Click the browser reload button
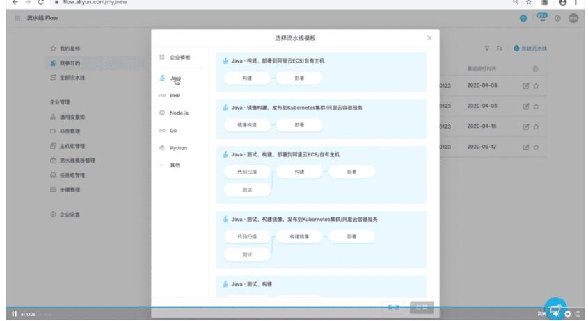Screen dimensions: 588x321 pos(40,2)
